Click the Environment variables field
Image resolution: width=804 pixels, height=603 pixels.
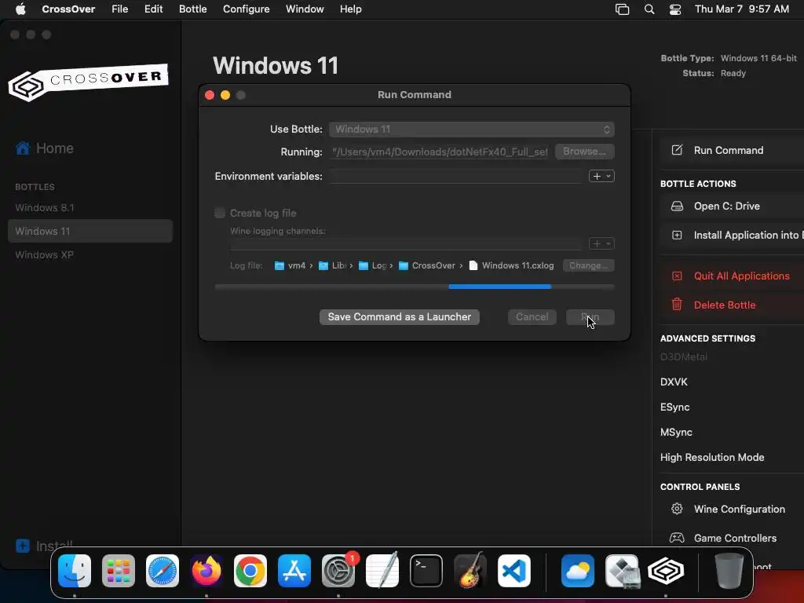[456, 176]
